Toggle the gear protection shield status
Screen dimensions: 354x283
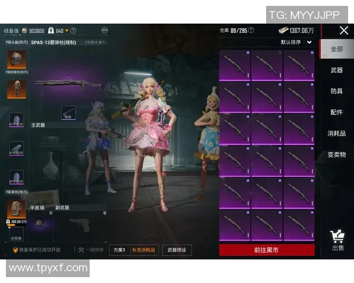tap(16, 250)
